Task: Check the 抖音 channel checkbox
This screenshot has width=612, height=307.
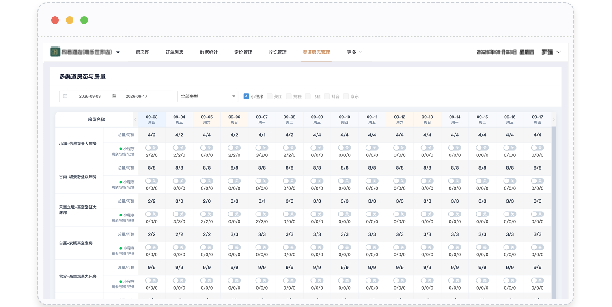Action: (327, 96)
